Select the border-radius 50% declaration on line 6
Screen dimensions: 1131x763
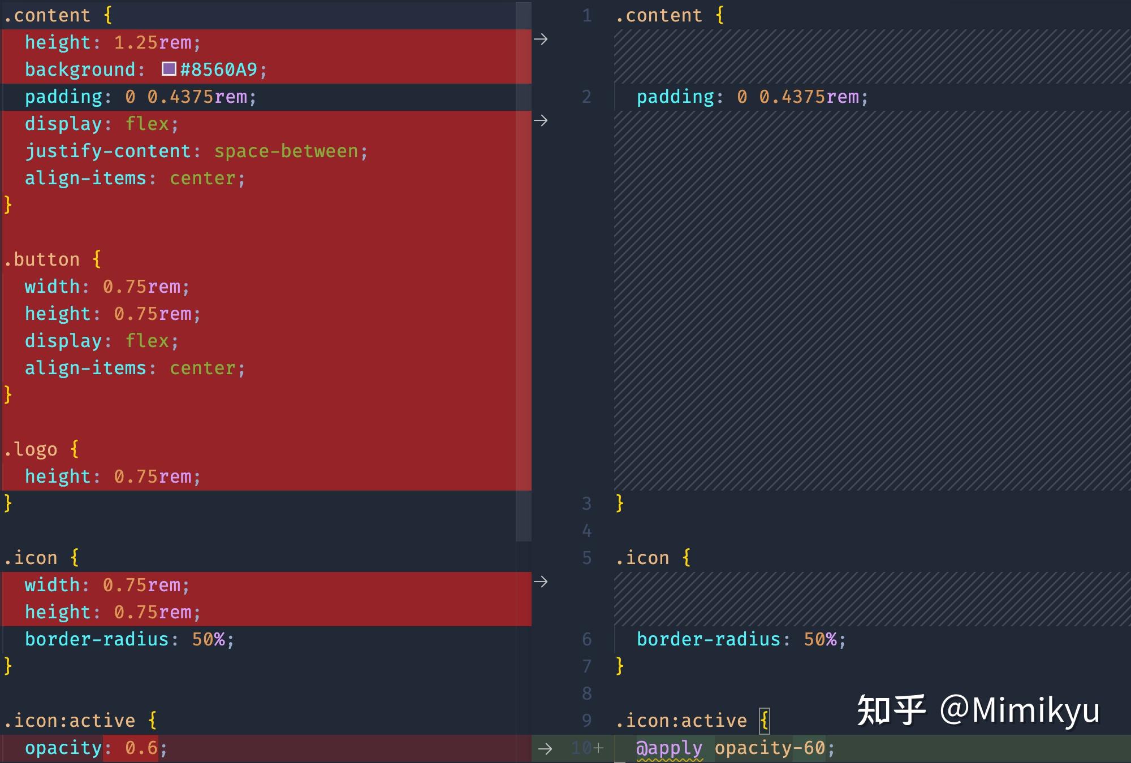coord(741,639)
